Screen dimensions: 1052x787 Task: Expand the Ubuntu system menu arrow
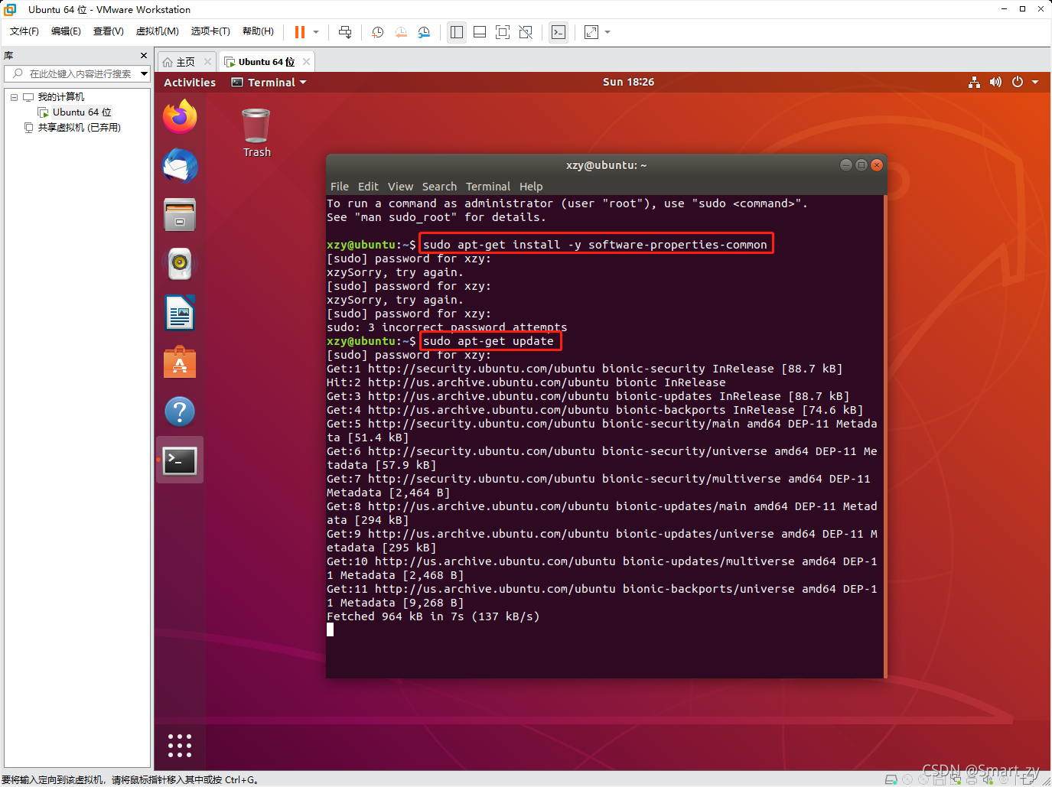point(1035,82)
